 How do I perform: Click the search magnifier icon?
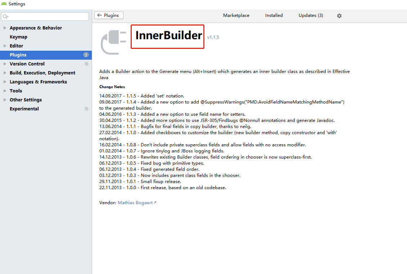click(x=5, y=17)
